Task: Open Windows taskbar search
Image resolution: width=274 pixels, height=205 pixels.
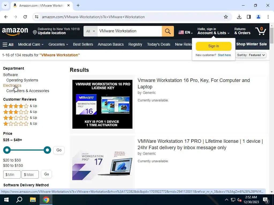Action: (x=19, y=200)
